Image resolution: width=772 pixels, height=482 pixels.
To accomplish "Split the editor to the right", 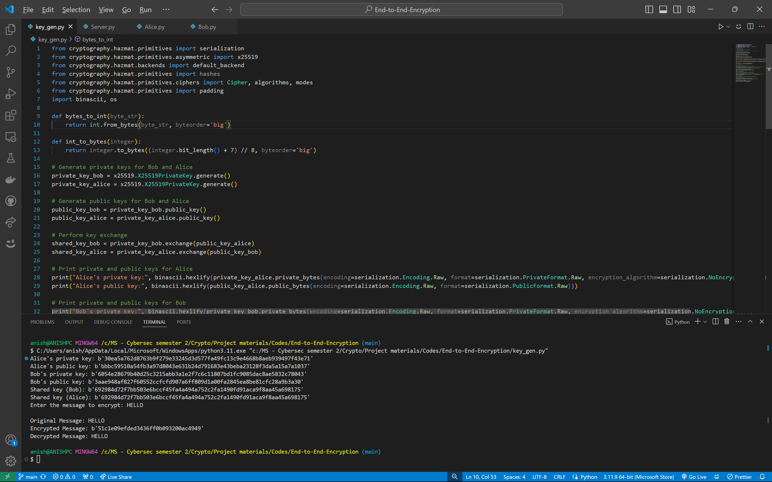I will pos(750,27).
